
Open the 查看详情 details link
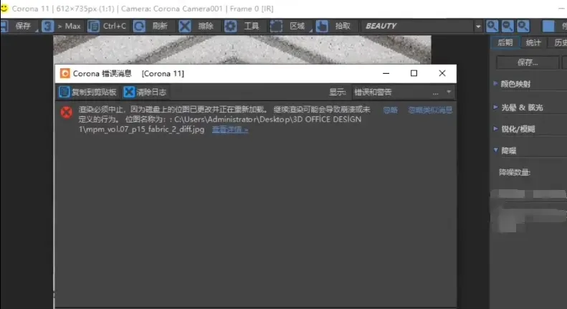pos(230,130)
